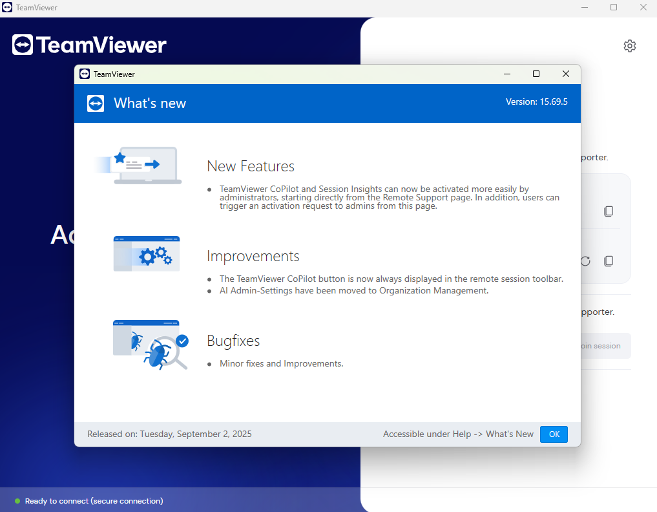This screenshot has height=512, width=657.
Task: Click the 'CoPilot and Session Insights' bullet paragraph
Action: tap(390, 198)
